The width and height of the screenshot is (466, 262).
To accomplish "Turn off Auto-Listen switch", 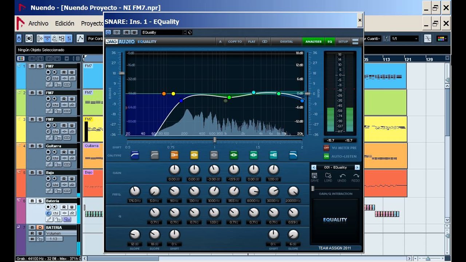I will click(x=326, y=156).
